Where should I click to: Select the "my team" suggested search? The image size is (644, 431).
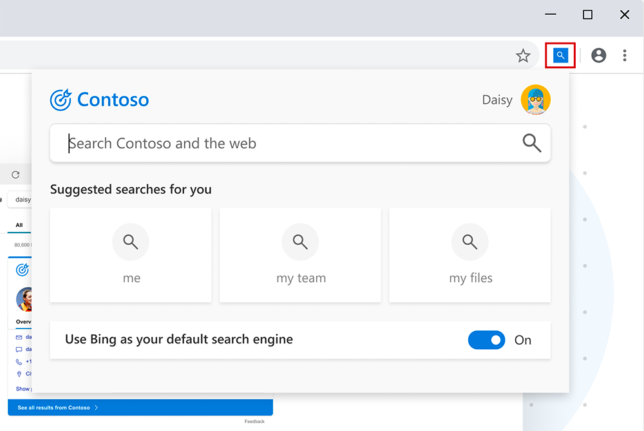[x=300, y=255]
